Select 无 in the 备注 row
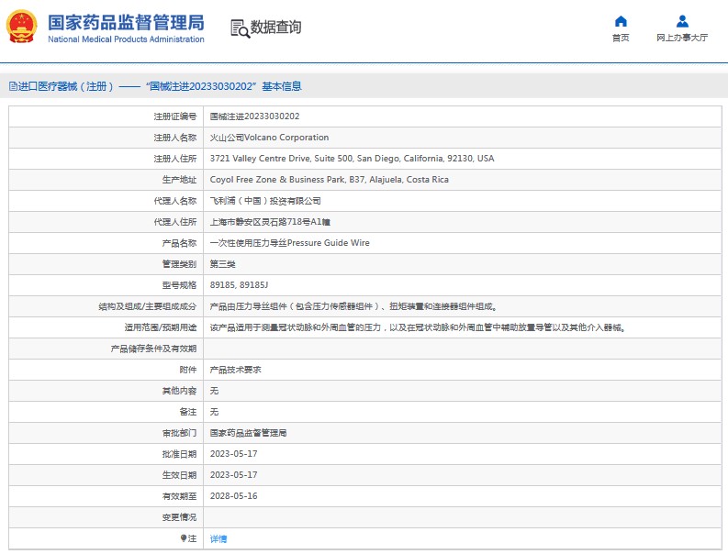 point(214,412)
